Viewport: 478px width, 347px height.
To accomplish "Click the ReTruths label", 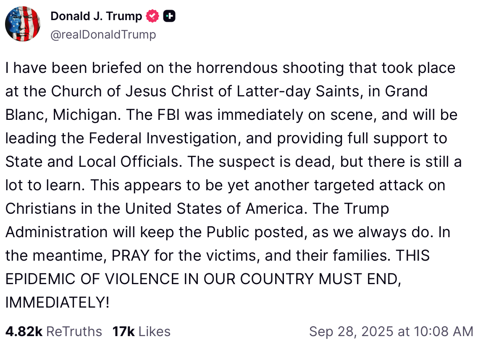I will tap(74, 331).
